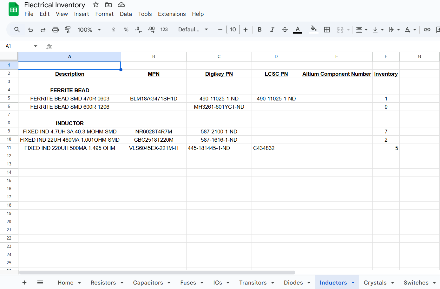Toggle strikethrough formatting
Screen dimensions: 440x289
tap(285, 30)
